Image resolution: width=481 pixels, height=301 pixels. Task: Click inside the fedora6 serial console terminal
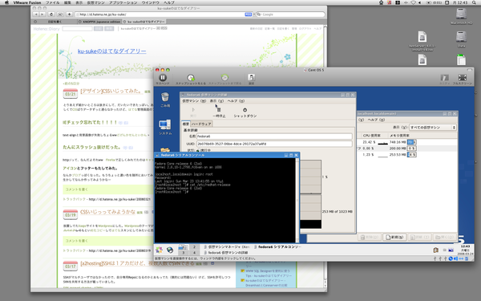coord(224,200)
